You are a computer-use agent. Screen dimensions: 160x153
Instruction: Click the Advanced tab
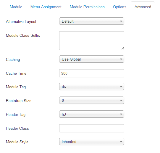click(143, 7)
